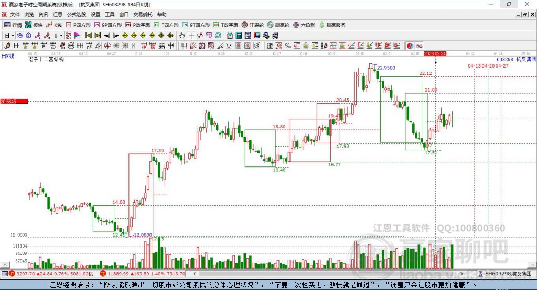Image resolution: width=537 pixels, height=290 pixels.
Task: Click the 日K线 label
Action: coord(8,56)
